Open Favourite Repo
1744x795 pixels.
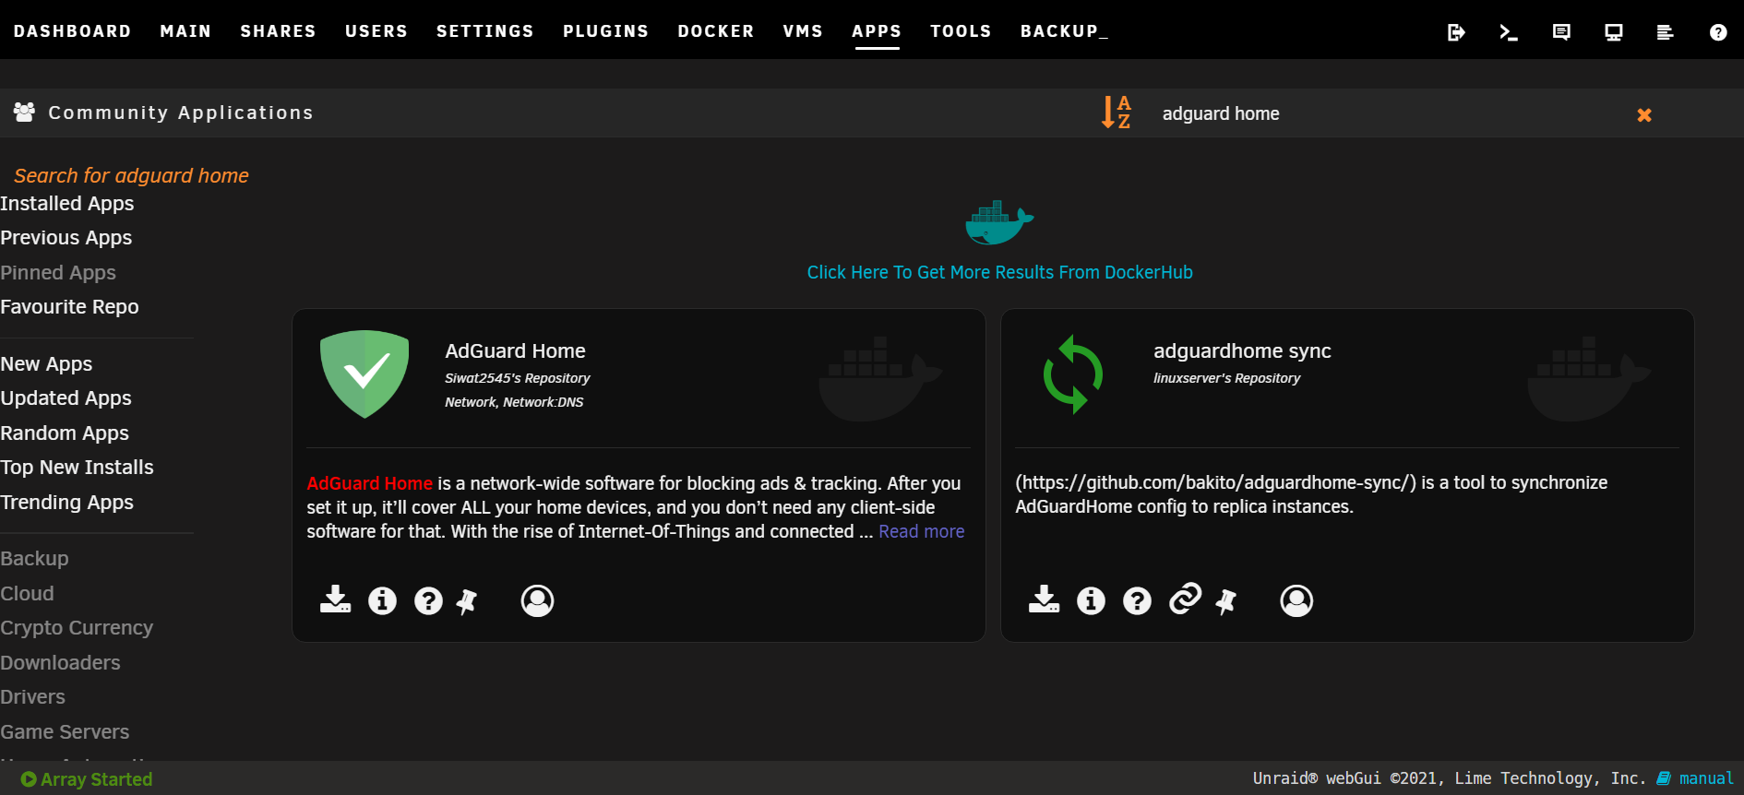pos(69,306)
